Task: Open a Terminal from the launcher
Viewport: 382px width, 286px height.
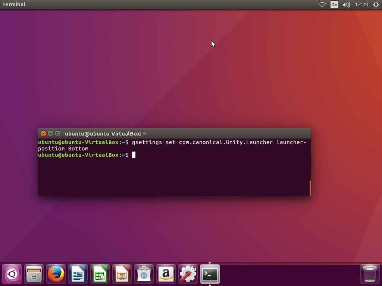Action: (x=210, y=274)
